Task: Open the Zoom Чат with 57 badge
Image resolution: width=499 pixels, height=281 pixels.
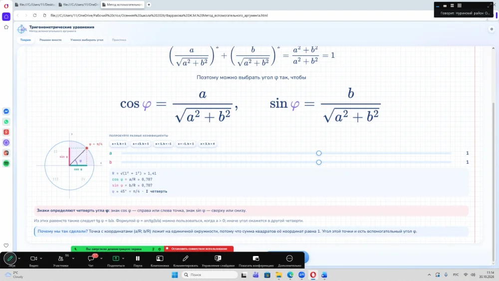Action: tap(91, 259)
